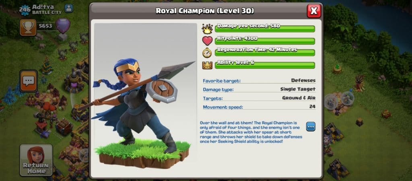Select the Targets Ground & Air row

point(259,98)
